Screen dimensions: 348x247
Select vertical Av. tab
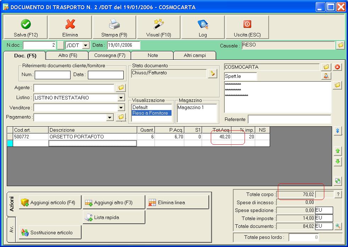pyautogui.click(x=12, y=230)
